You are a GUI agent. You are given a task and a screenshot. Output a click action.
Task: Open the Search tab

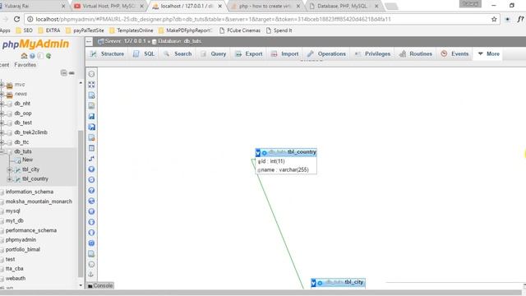[x=178, y=53]
